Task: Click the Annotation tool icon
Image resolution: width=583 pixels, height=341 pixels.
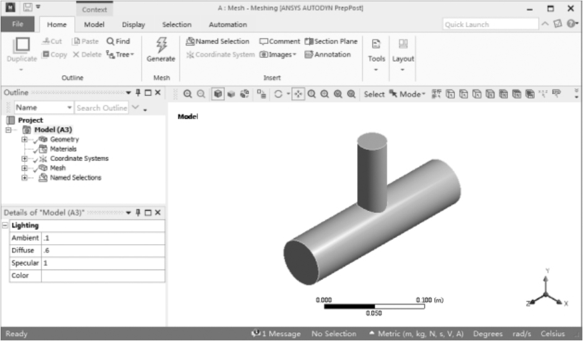Action: click(327, 54)
